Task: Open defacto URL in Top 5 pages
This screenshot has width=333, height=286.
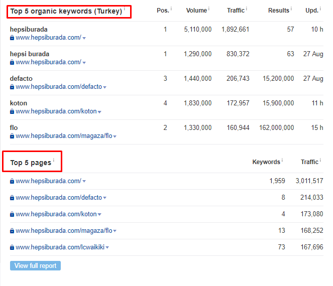Action: pyautogui.click(x=59, y=198)
